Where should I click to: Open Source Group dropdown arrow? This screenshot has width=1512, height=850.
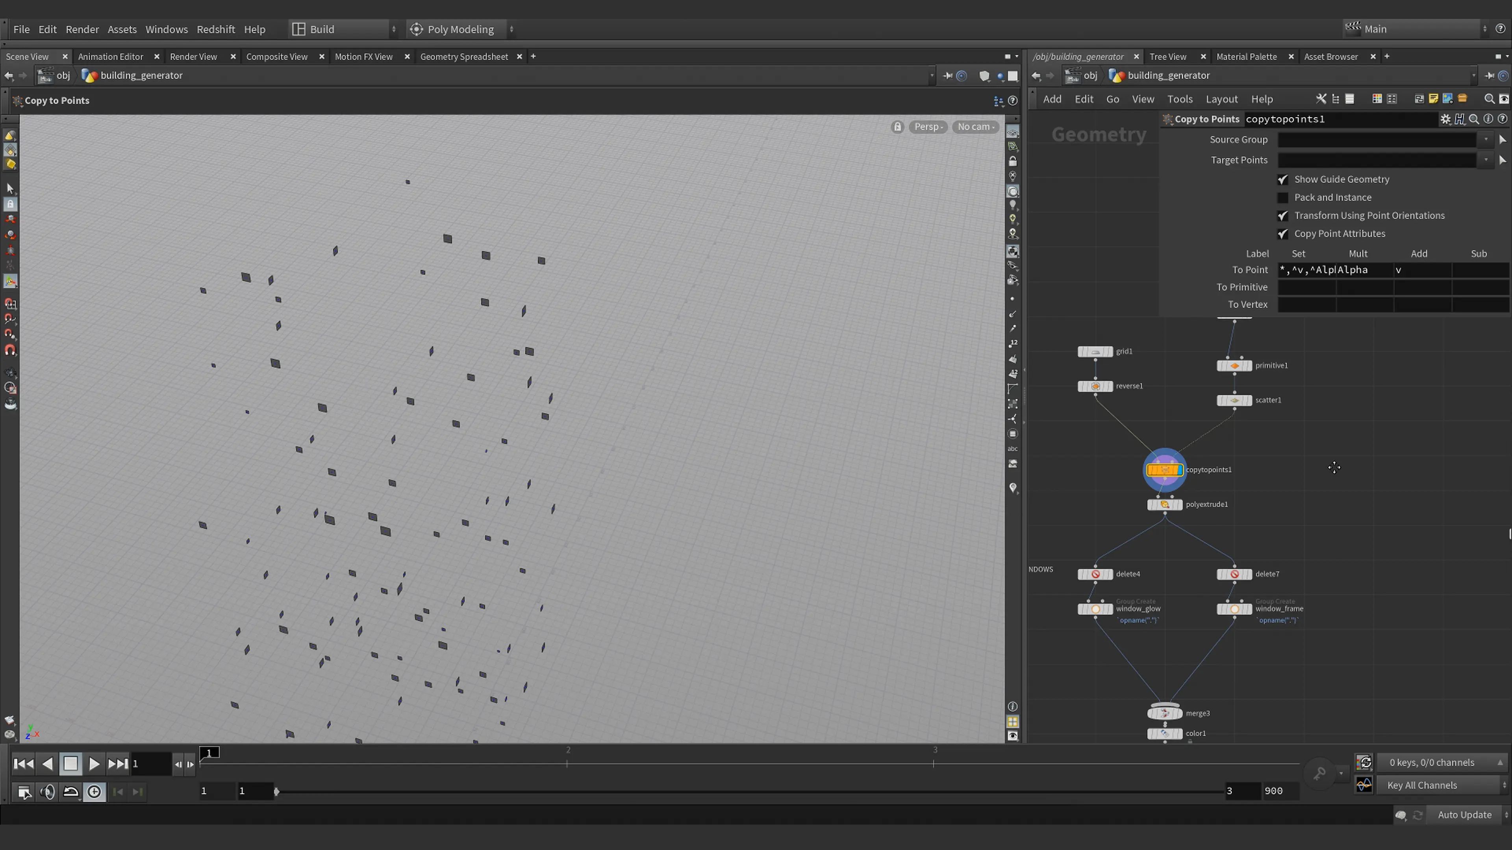[x=1486, y=140]
